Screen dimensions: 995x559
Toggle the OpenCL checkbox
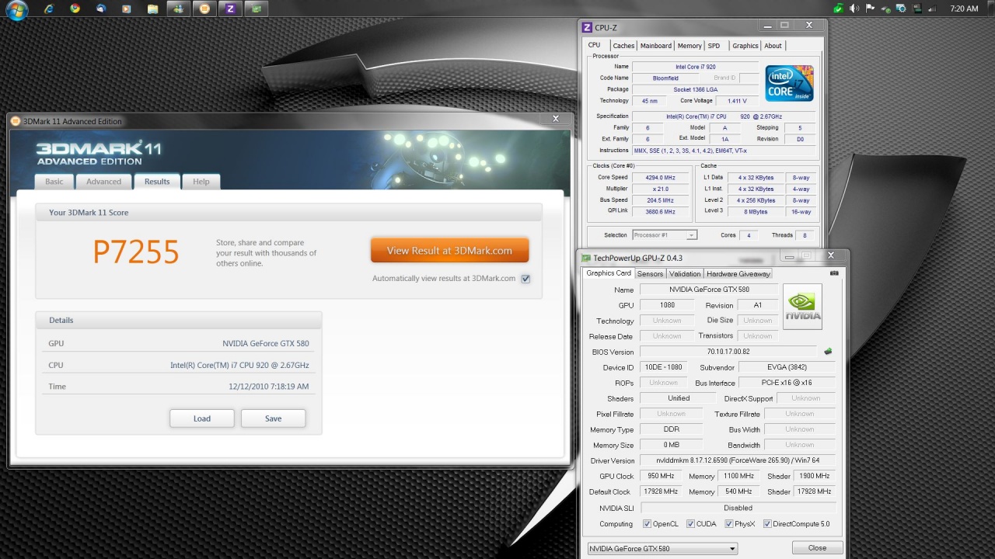pos(647,524)
